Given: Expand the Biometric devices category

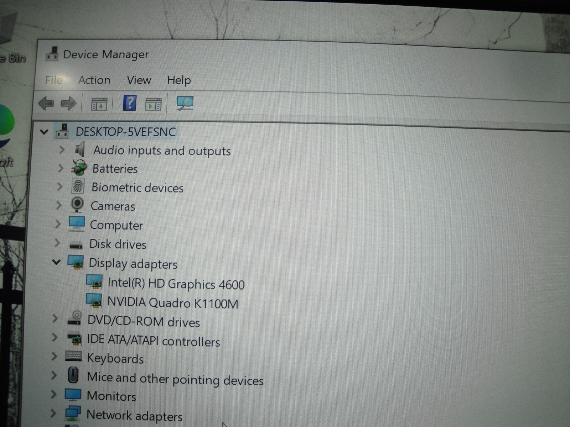Looking at the screenshot, I should coord(60,186).
